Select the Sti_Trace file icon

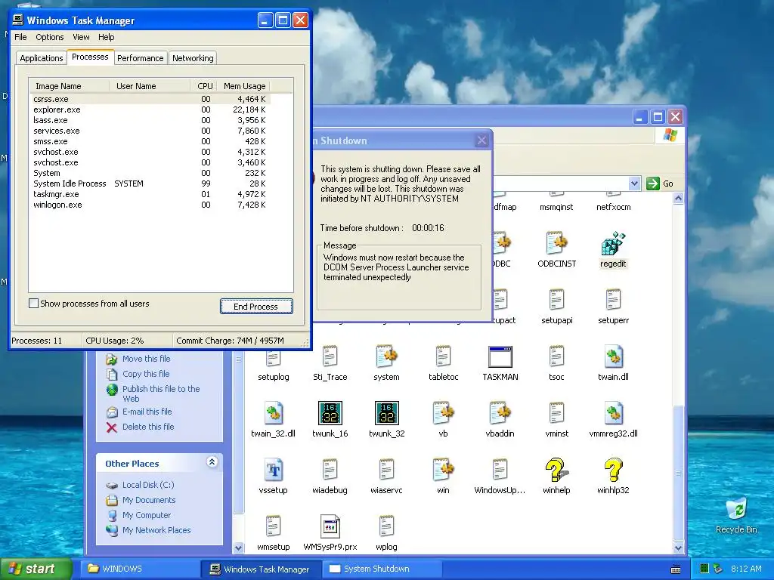click(330, 357)
